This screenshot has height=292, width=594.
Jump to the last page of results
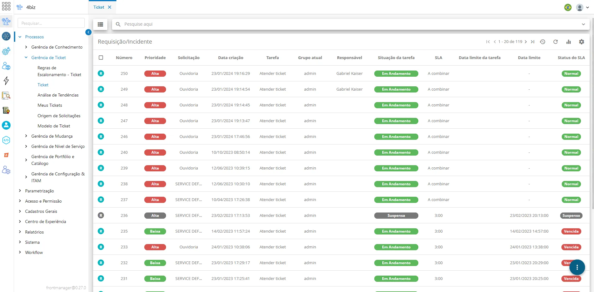pos(533,42)
